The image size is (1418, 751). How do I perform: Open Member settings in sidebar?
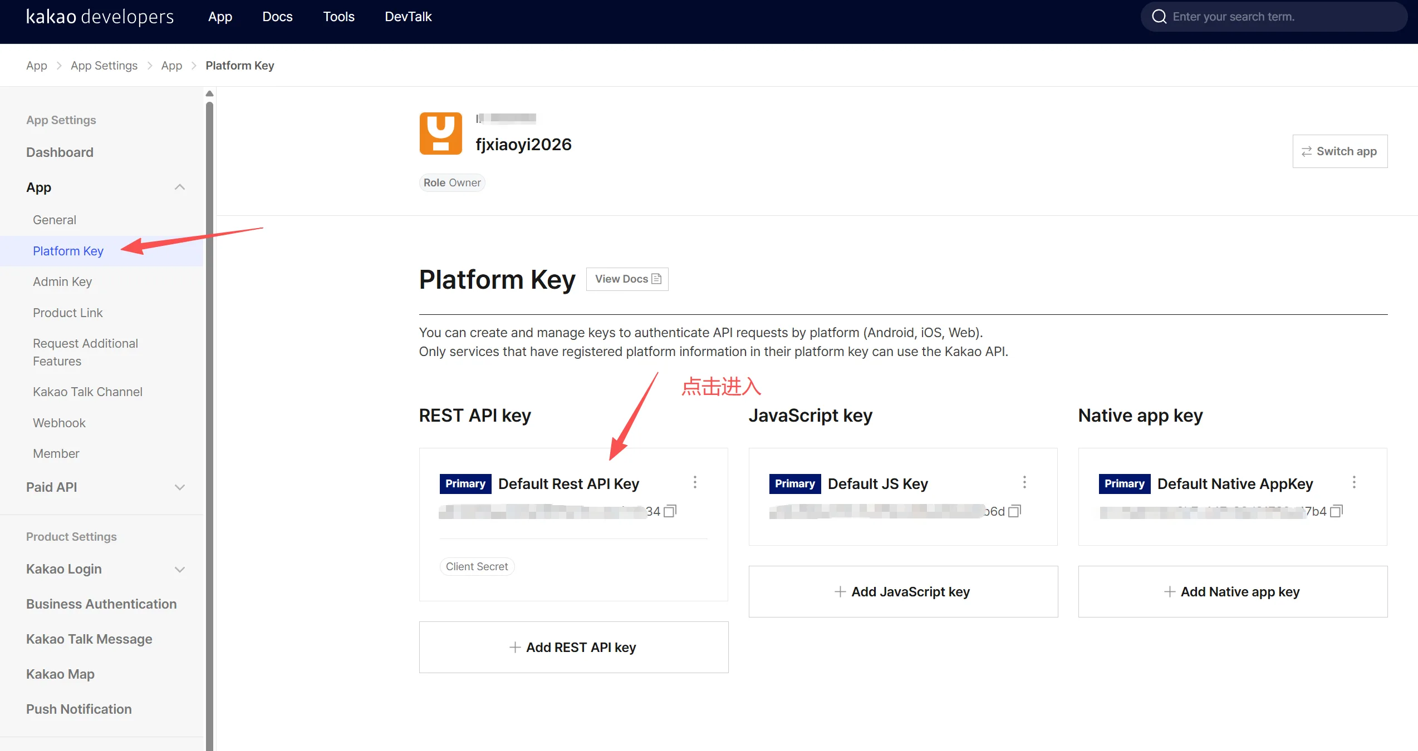pos(56,453)
